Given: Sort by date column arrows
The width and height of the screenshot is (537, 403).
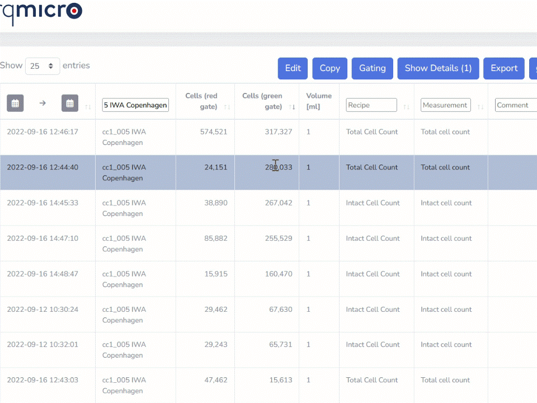Looking at the screenshot, I should [88, 107].
